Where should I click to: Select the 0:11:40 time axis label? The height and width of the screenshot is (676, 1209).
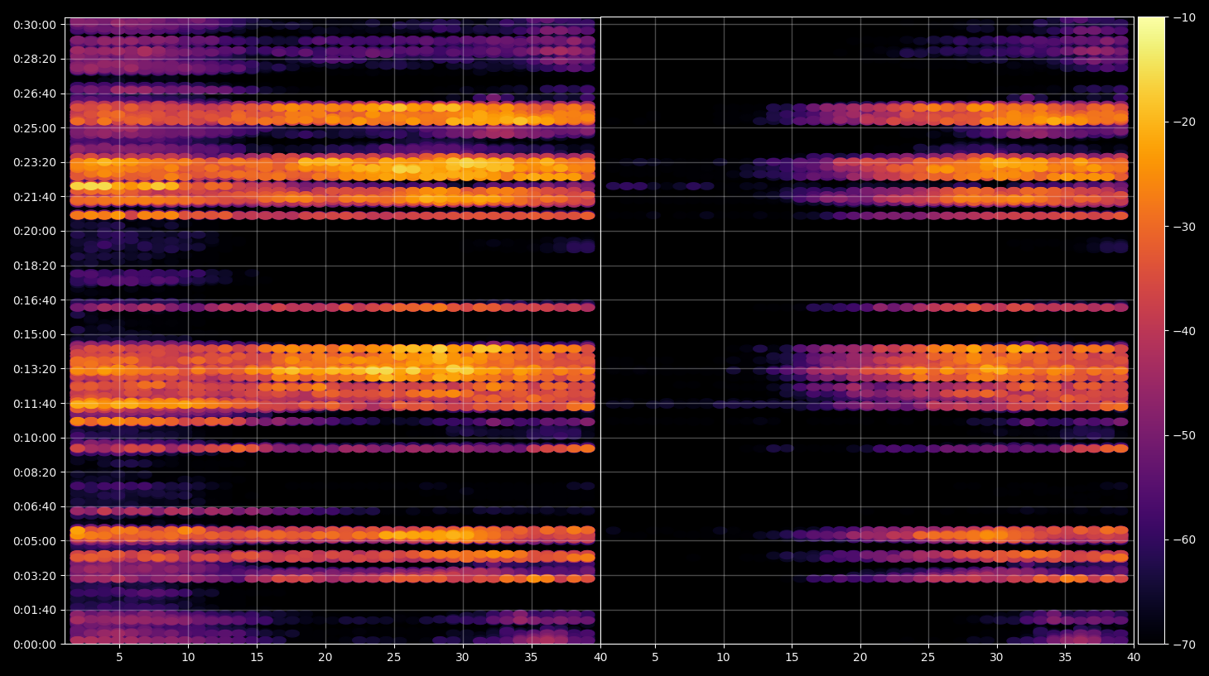tap(35, 404)
